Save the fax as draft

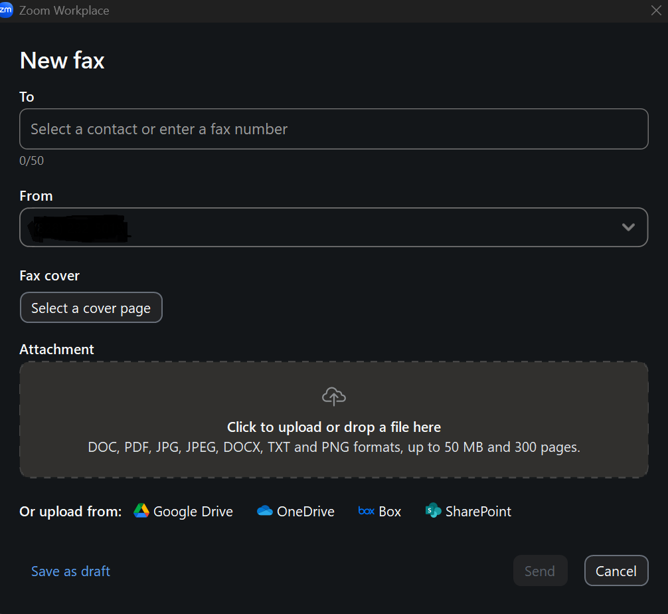pos(70,571)
